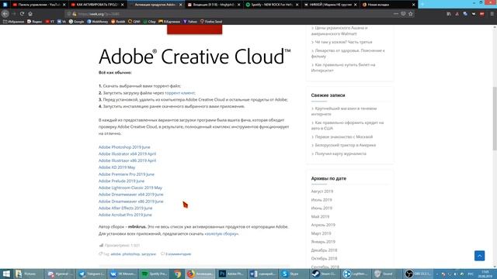Open the Апрель 2019 archive
This screenshot has height=279, width=497.
coord(323,225)
